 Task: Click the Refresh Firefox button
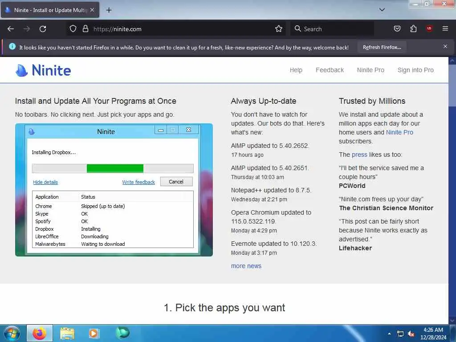click(382, 47)
